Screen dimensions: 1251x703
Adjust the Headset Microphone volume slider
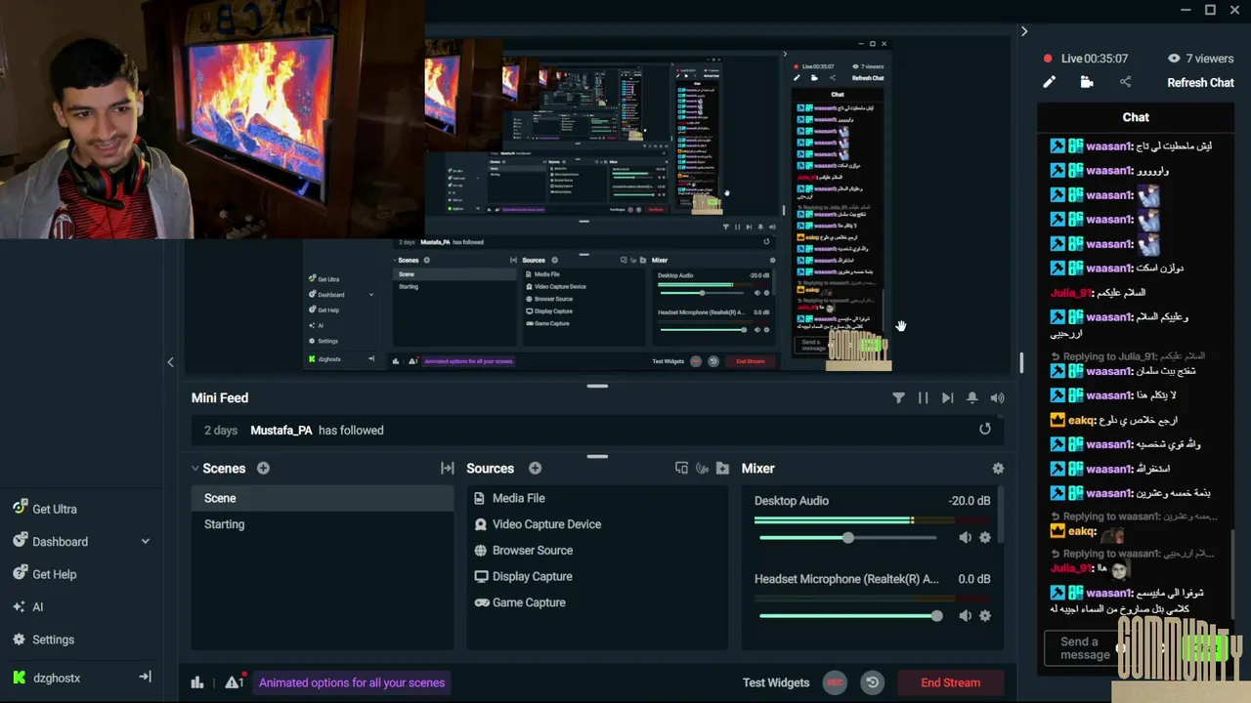[847, 615]
